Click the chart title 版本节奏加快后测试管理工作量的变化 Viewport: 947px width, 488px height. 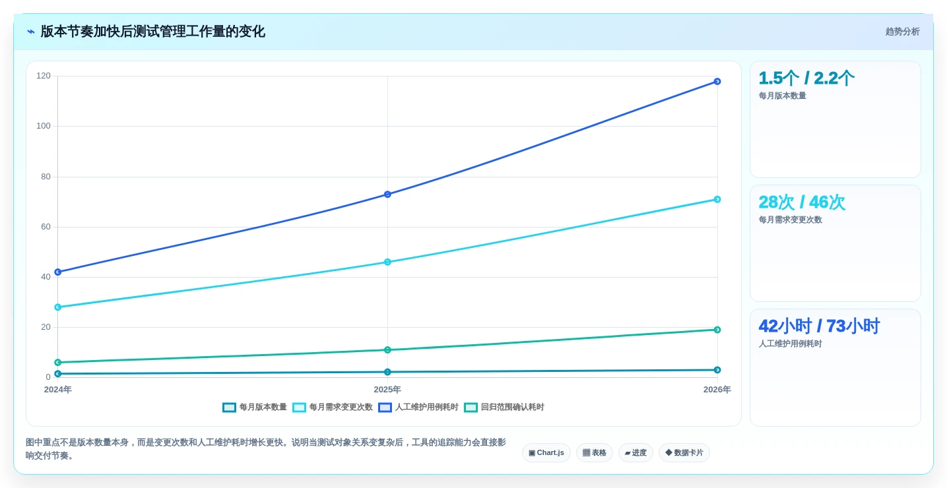[153, 32]
